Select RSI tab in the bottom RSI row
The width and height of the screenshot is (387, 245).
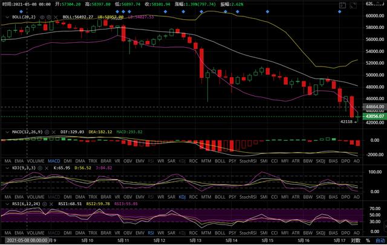[151, 233]
